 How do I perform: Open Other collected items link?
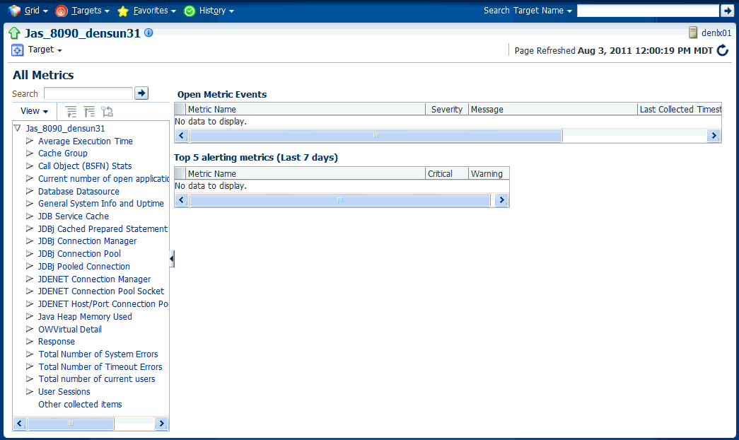tap(80, 404)
